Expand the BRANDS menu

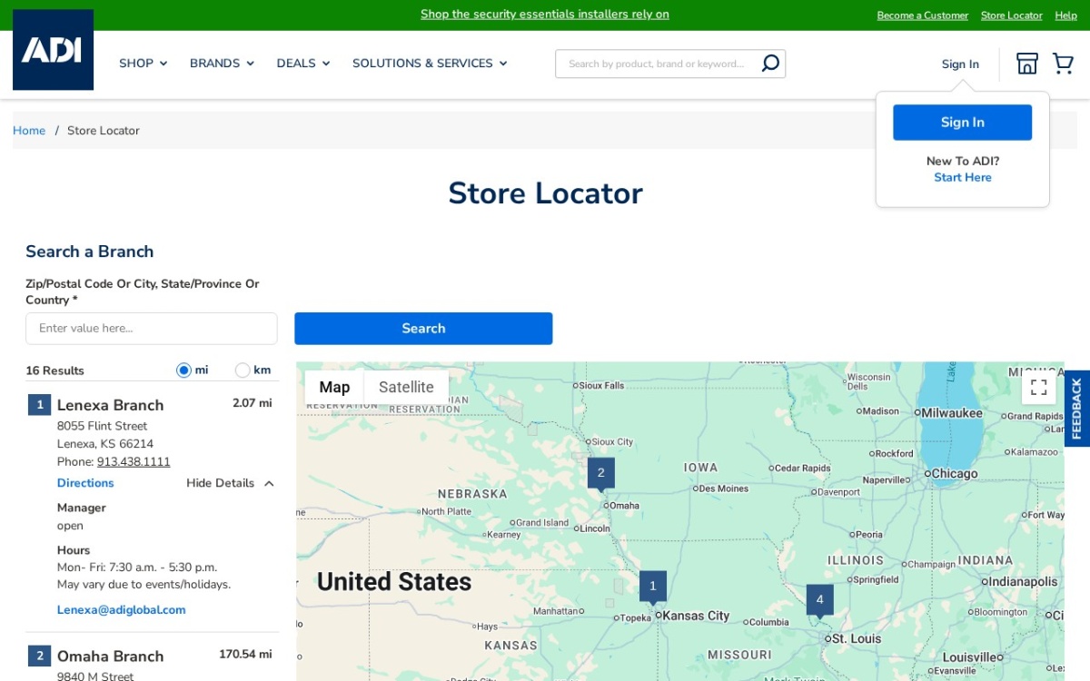[x=222, y=64]
